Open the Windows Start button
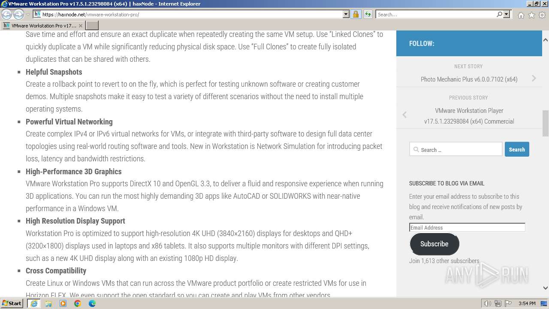549x309 pixels. point(12,303)
